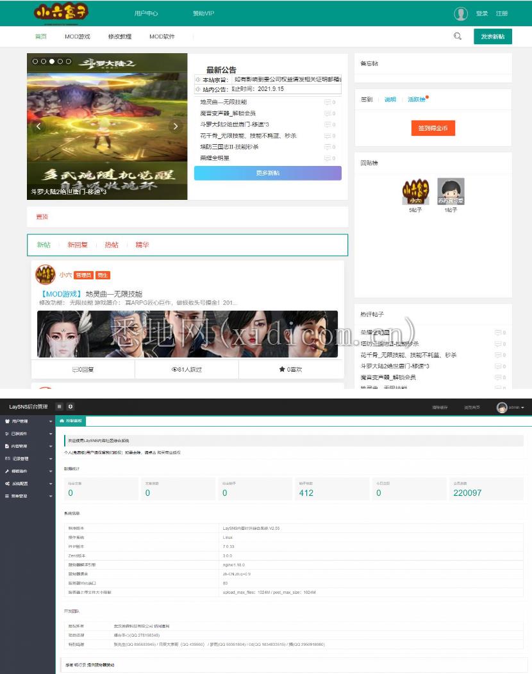Screen dimensions: 532x674
Task: Click home icon on 控制面板 tab
Action: [x=62, y=421]
